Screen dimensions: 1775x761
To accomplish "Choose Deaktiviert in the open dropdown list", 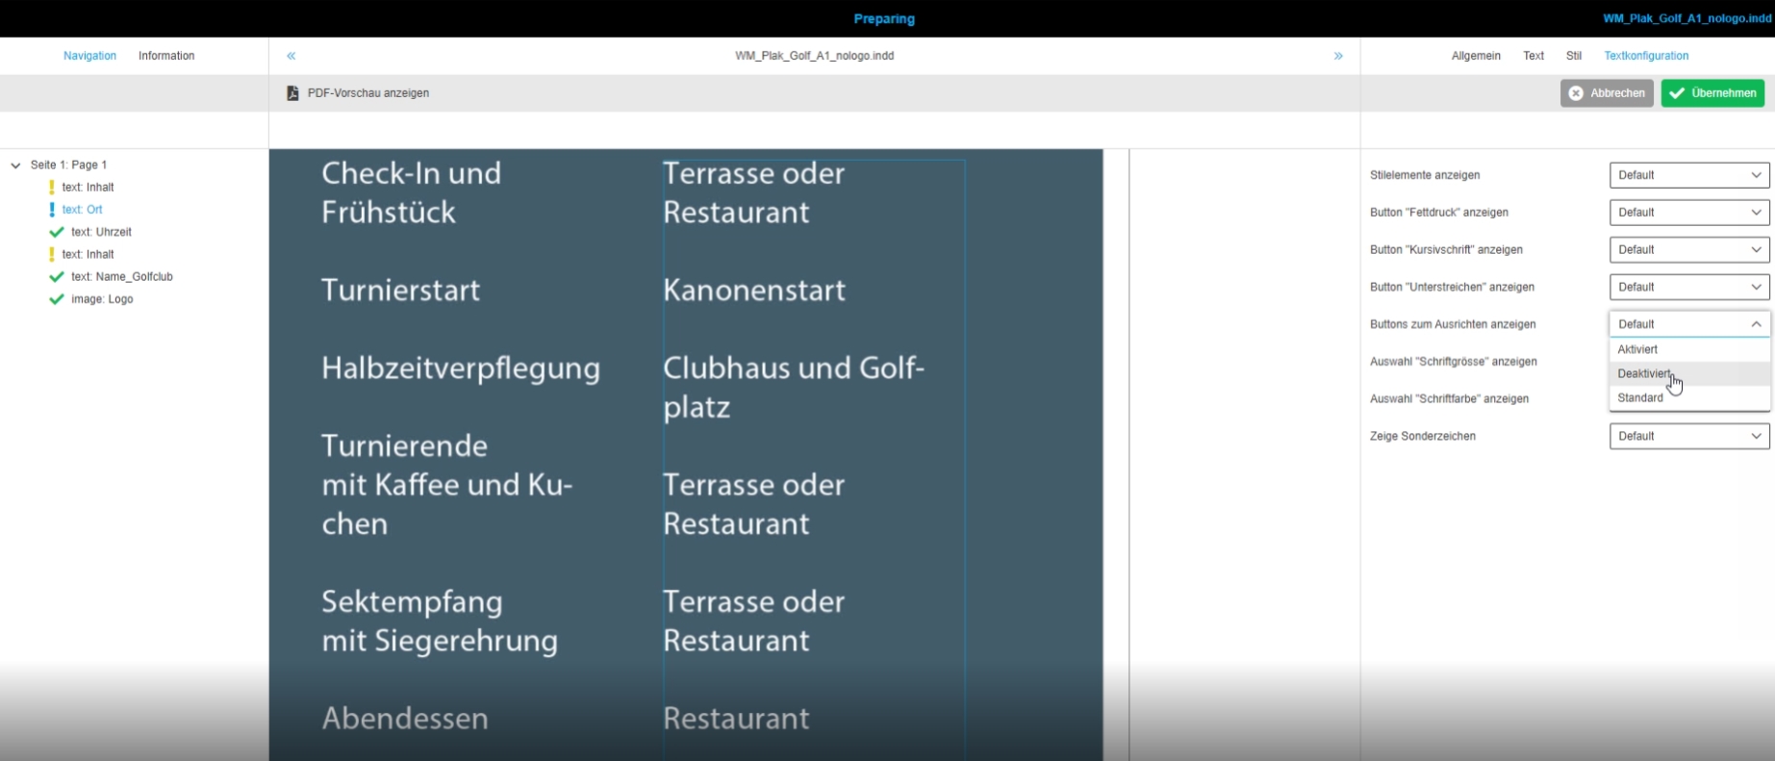I will tap(1644, 373).
